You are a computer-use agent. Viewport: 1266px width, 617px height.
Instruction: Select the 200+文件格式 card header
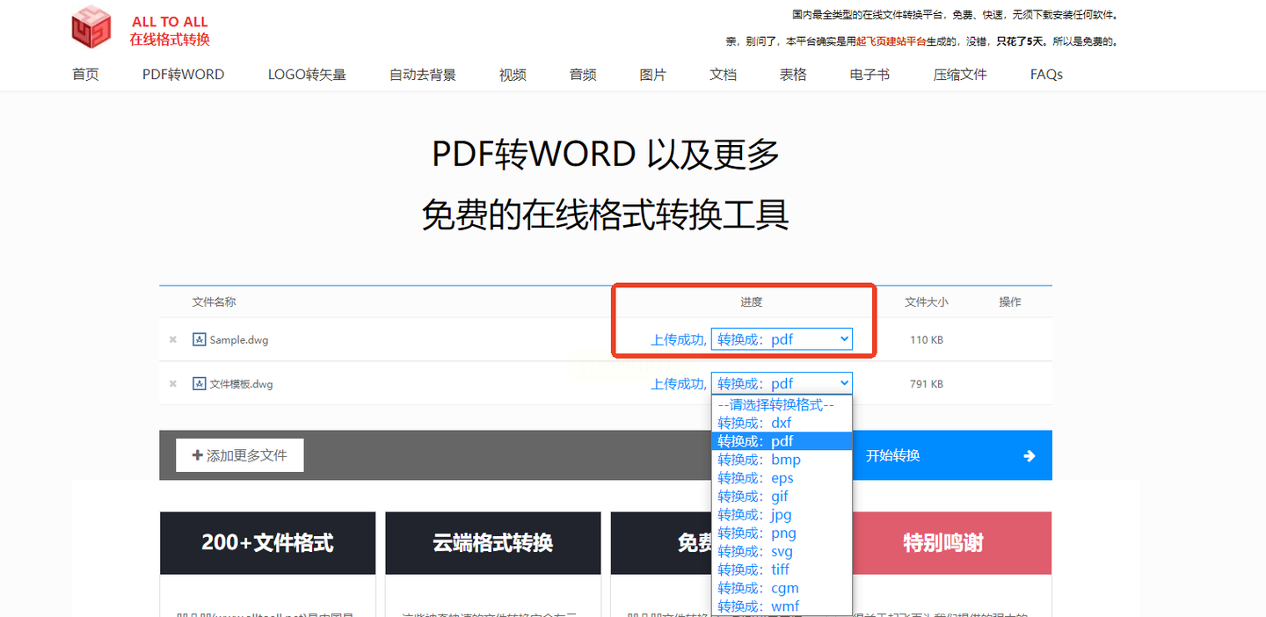[x=267, y=543]
